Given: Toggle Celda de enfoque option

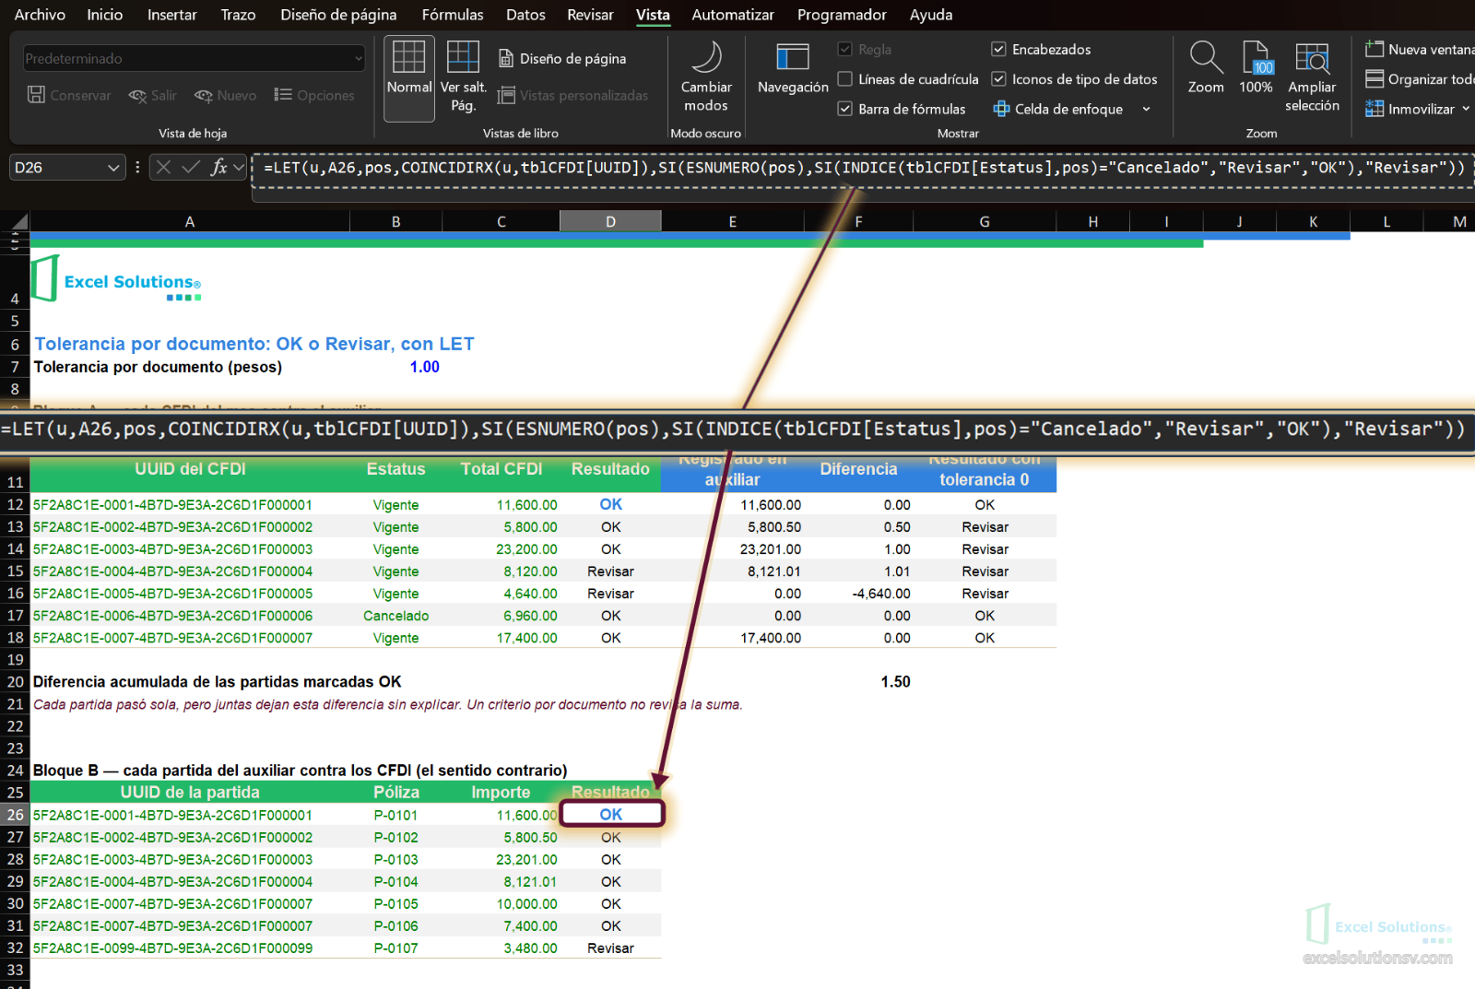Looking at the screenshot, I should [x=1058, y=109].
